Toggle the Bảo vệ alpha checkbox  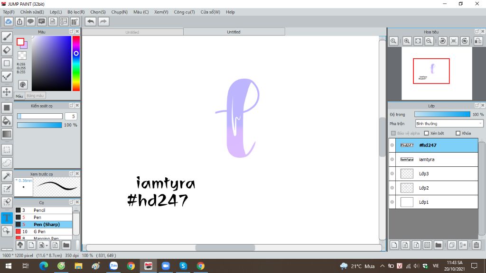(x=393, y=133)
